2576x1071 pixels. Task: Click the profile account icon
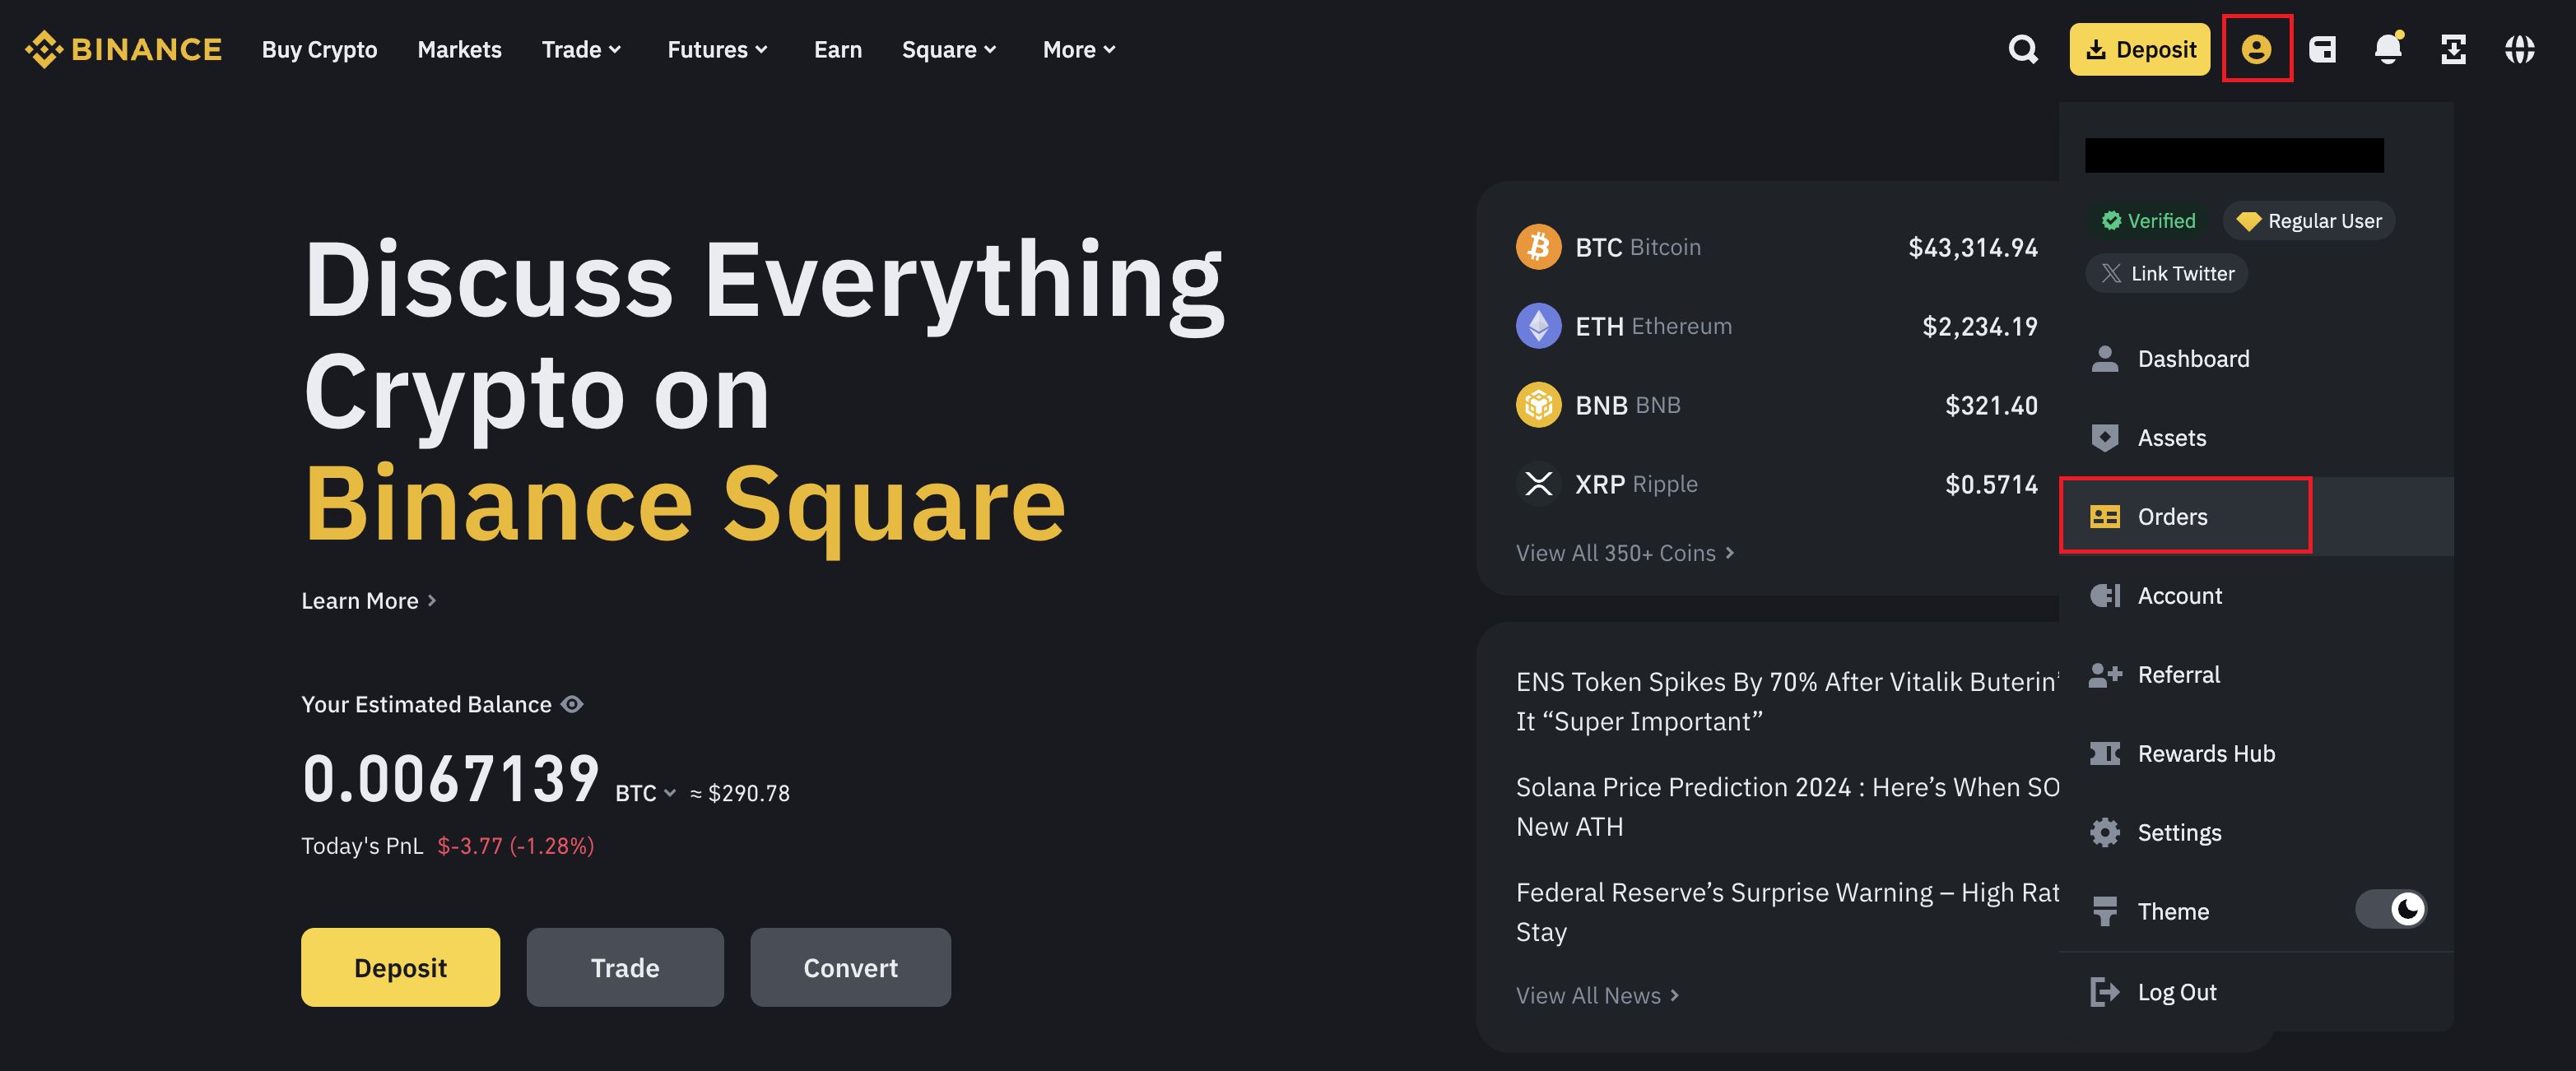point(2256,49)
